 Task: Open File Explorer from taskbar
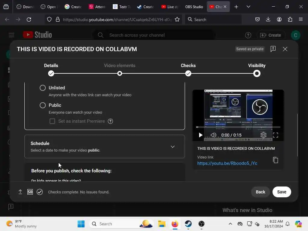(x=162, y=224)
